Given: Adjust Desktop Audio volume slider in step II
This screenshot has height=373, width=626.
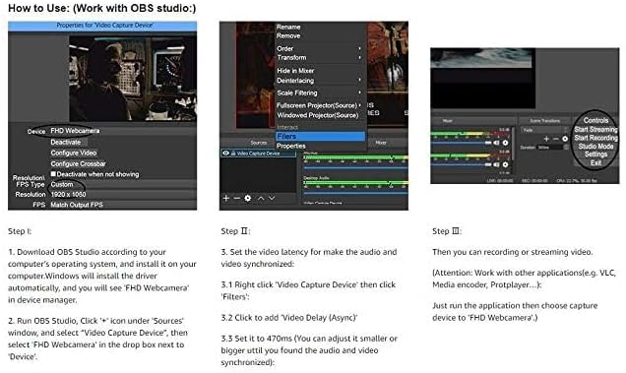Looking at the screenshot, I should pyautogui.click(x=355, y=193).
